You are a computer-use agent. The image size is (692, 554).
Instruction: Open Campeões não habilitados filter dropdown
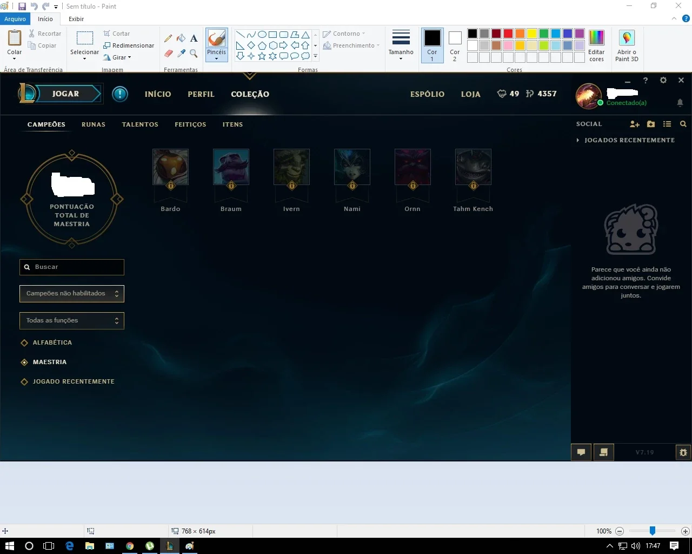[72, 294]
